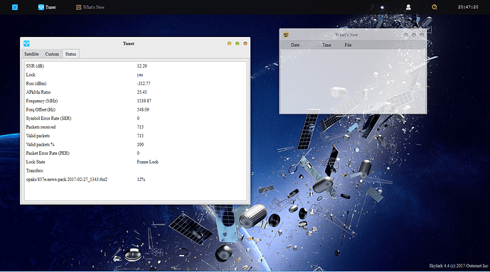
Task: Switch to the Custom tab
Action: pos(52,54)
